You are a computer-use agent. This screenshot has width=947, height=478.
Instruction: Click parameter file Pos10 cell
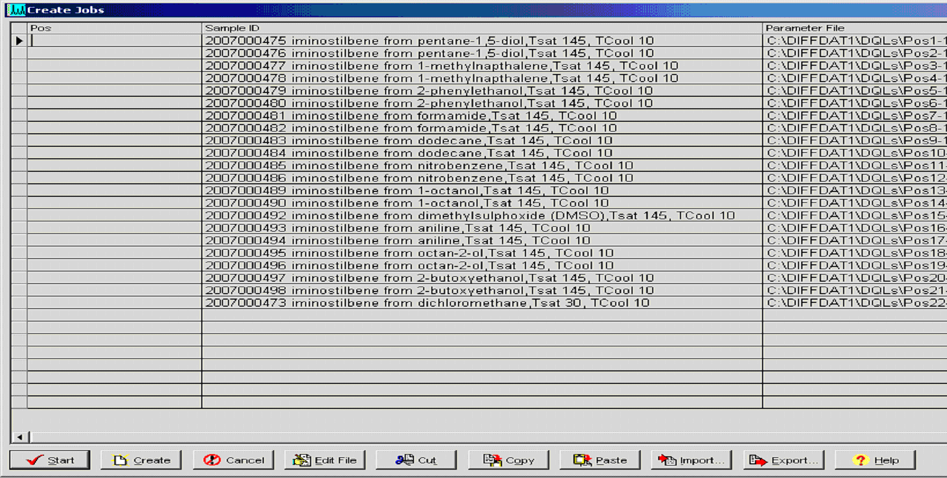(855, 153)
